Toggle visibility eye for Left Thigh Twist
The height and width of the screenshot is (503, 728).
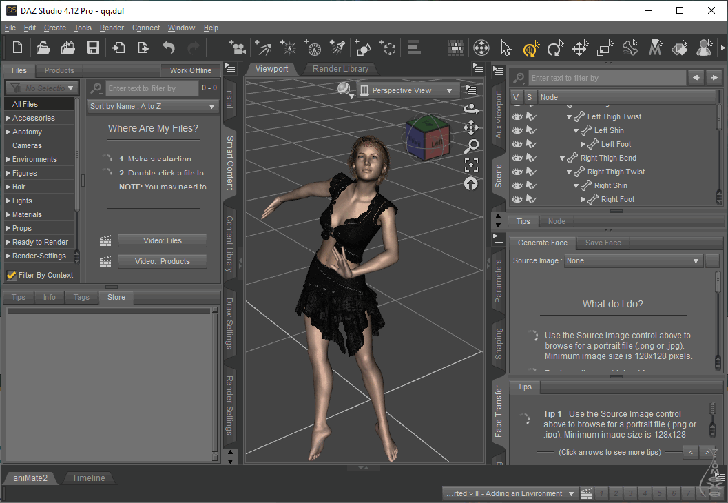coord(517,116)
